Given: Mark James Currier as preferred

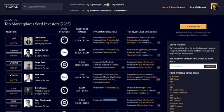Looking at the screenshot, I should (14, 55).
